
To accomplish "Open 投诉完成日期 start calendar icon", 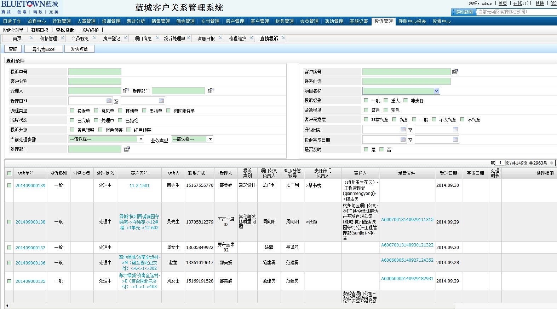I will coord(403,139).
